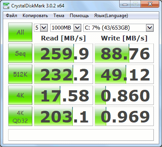Open the Язык(Language) menu
162x147 pixels.
click(x=111, y=16)
